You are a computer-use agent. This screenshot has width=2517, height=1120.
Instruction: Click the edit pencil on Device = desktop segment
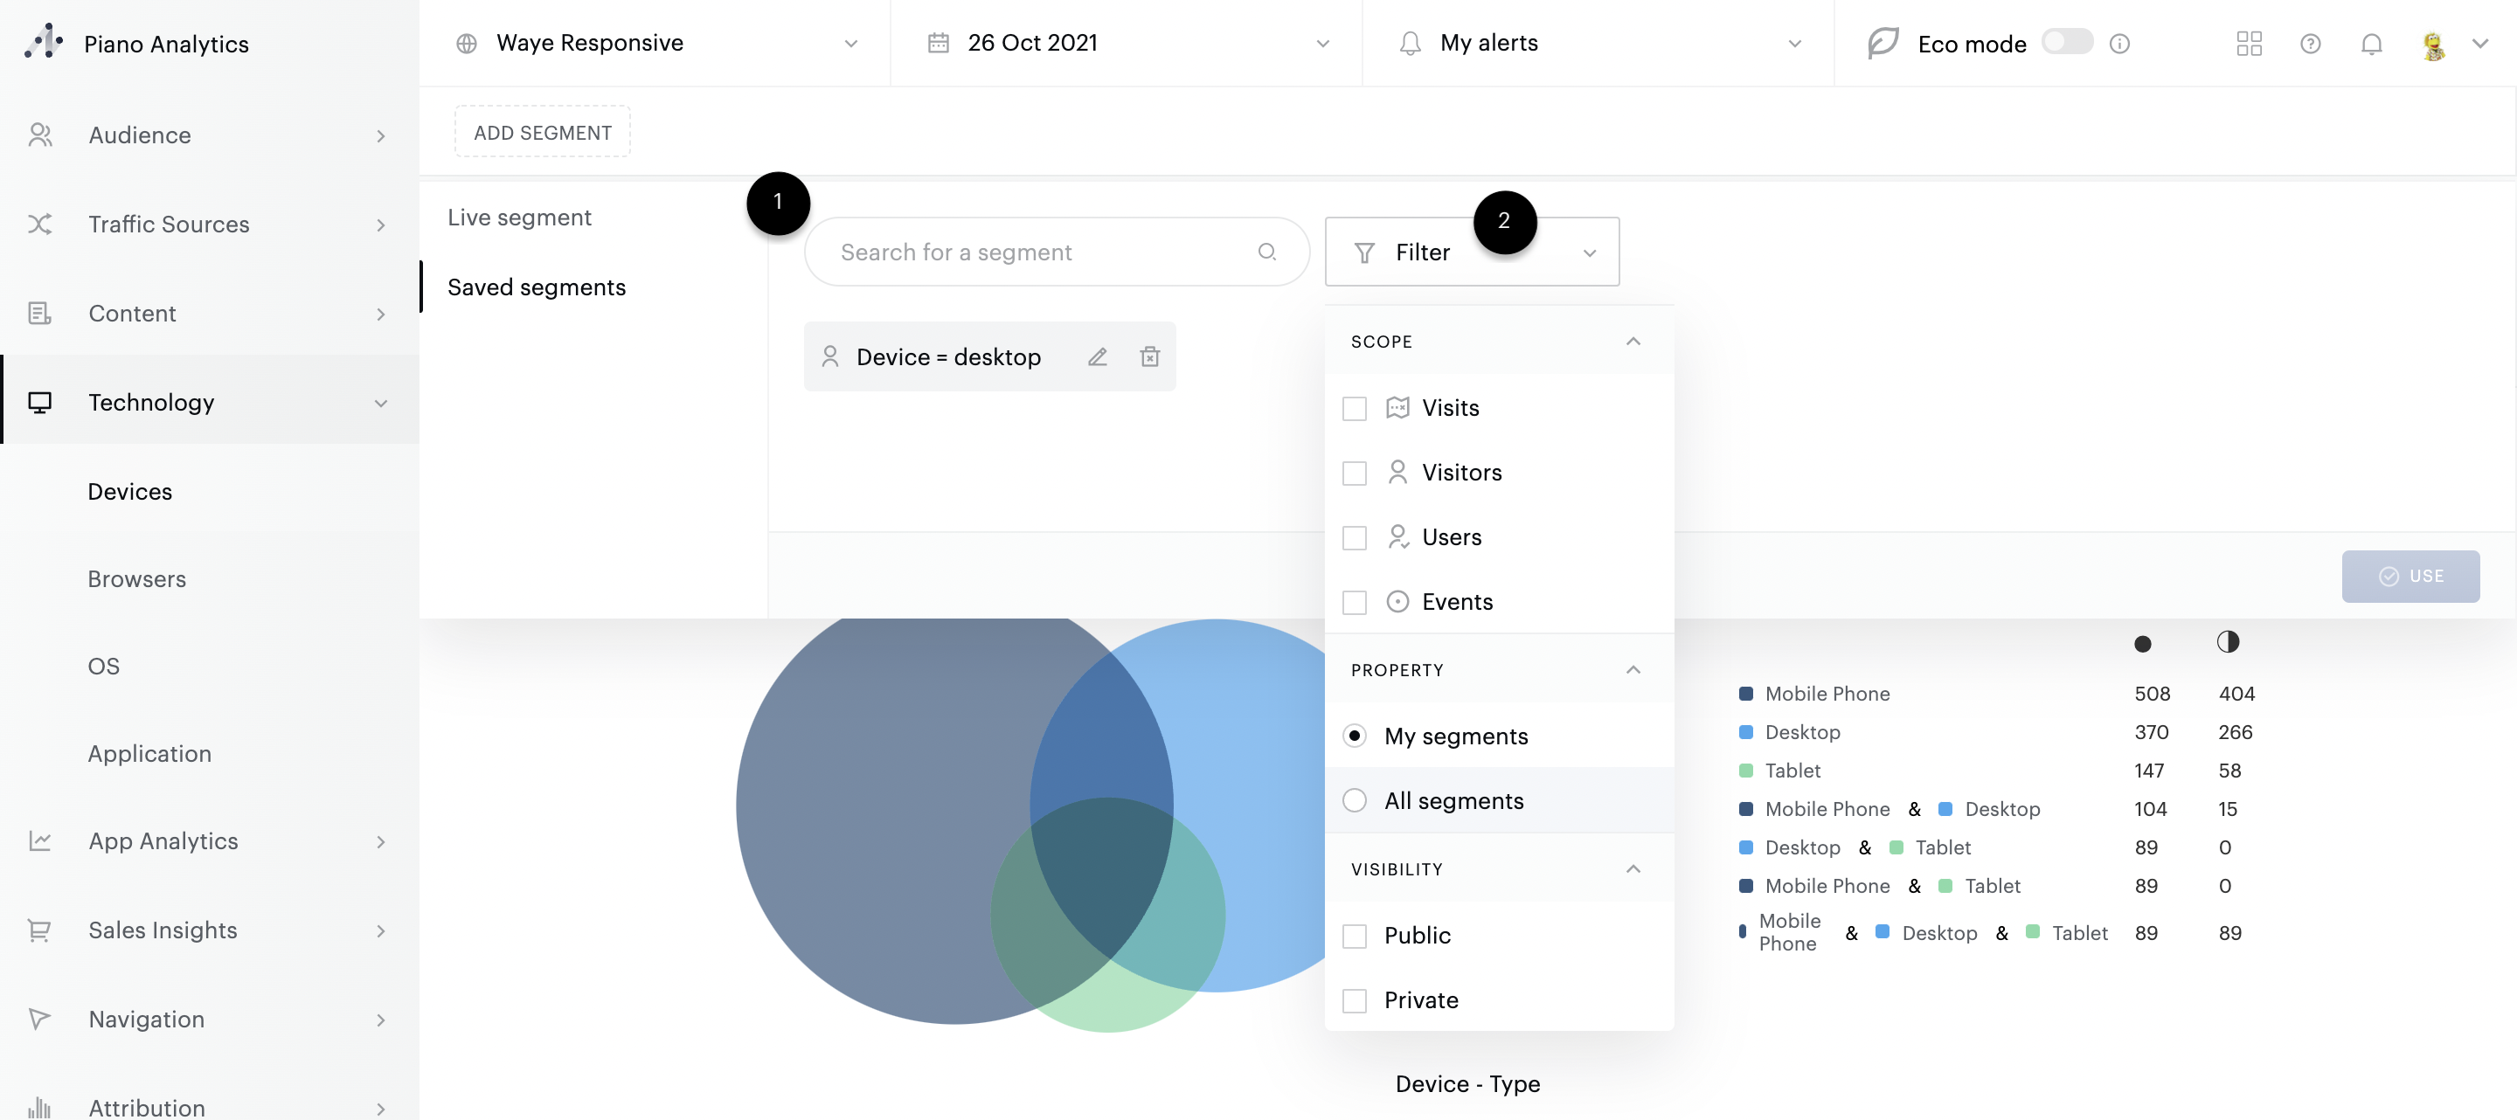[x=1098, y=356]
